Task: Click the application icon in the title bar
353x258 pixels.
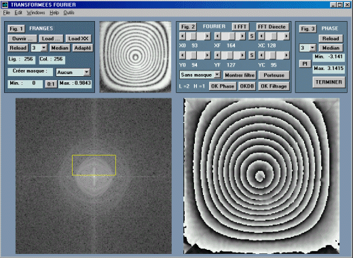Action: tap(5, 5)
